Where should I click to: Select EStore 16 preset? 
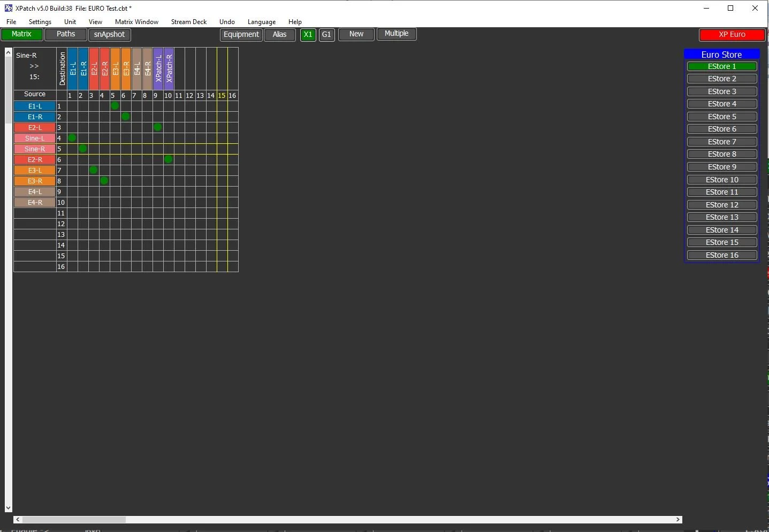722,255
